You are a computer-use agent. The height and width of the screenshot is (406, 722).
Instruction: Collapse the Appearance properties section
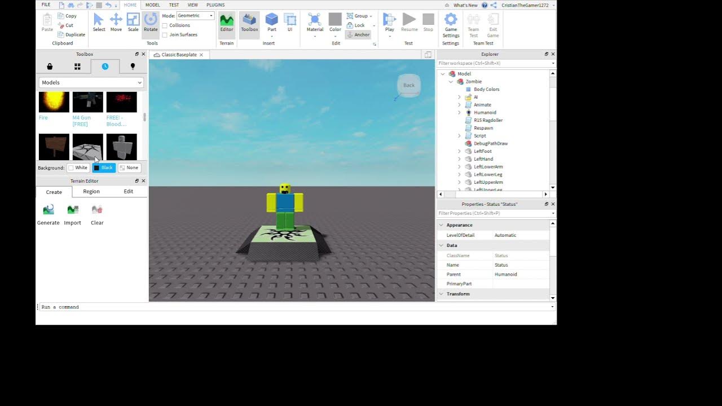(x=441, y=225)
